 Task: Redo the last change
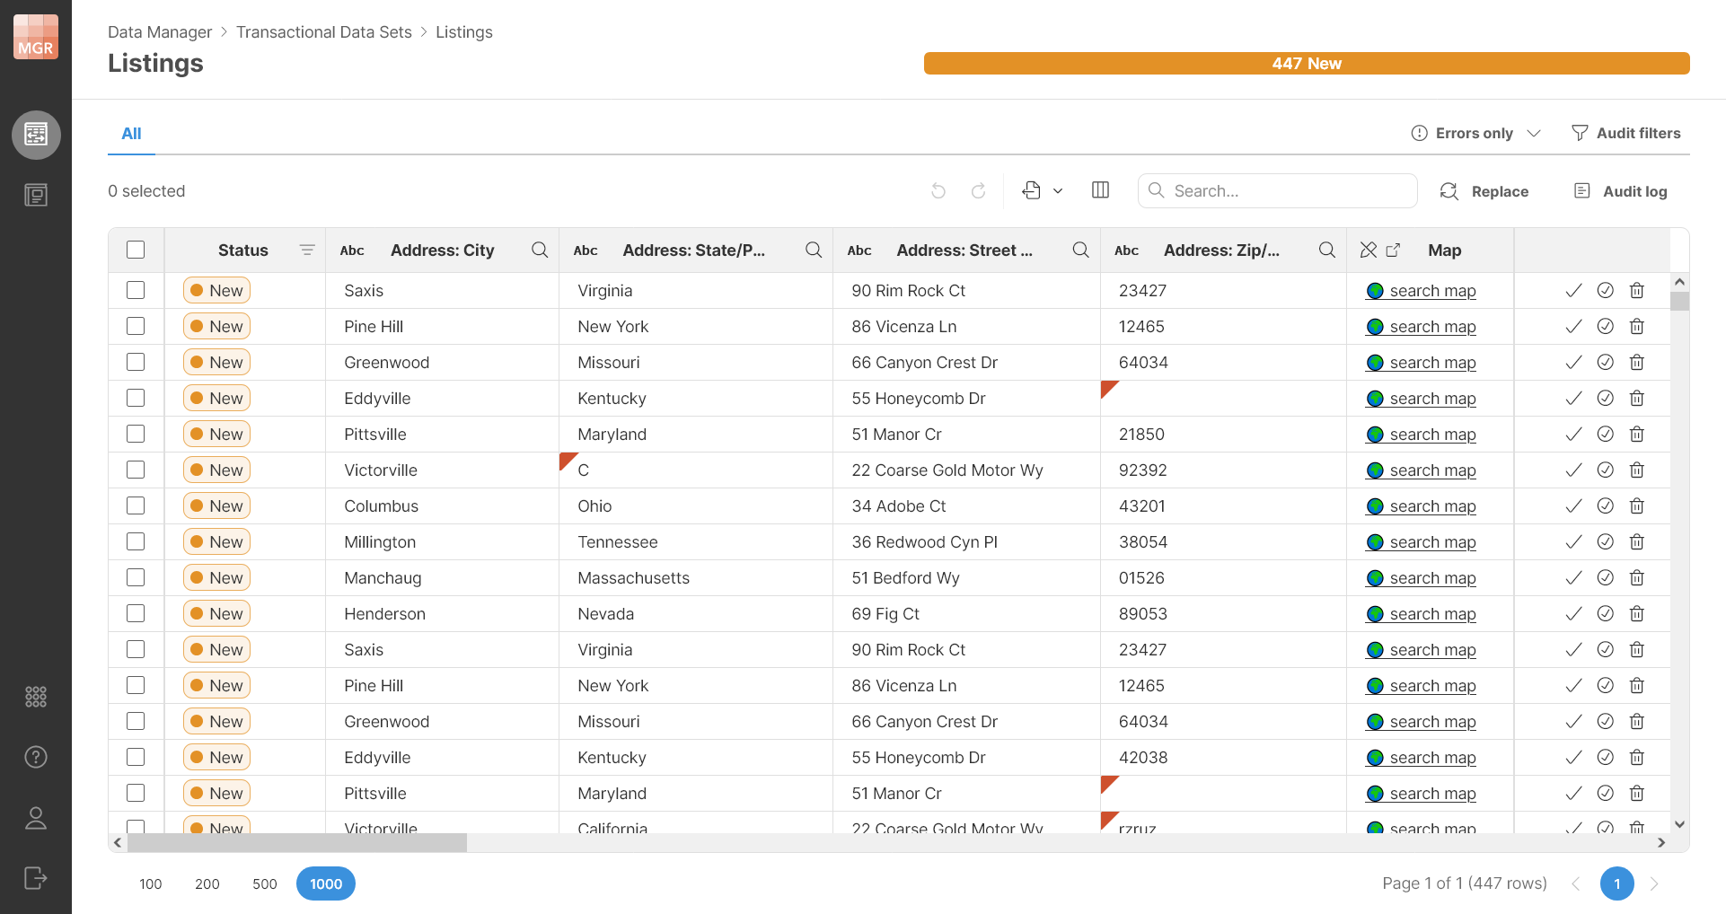(978, 190)
